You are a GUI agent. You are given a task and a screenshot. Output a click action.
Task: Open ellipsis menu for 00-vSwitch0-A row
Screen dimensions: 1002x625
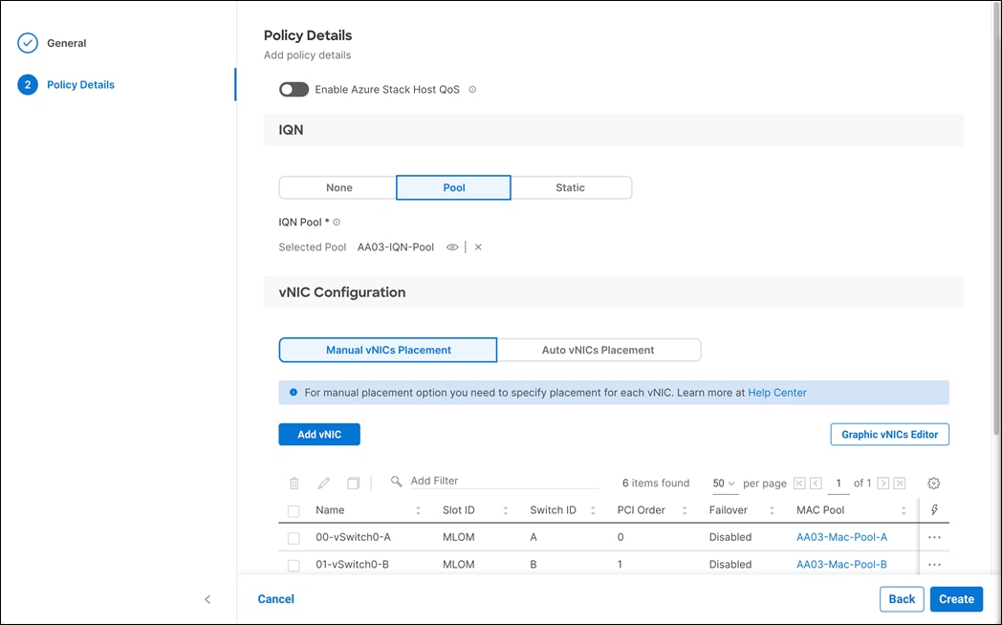click(934, 537)
